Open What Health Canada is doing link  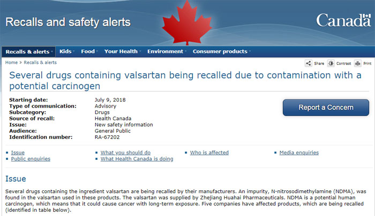pos(136,159)
